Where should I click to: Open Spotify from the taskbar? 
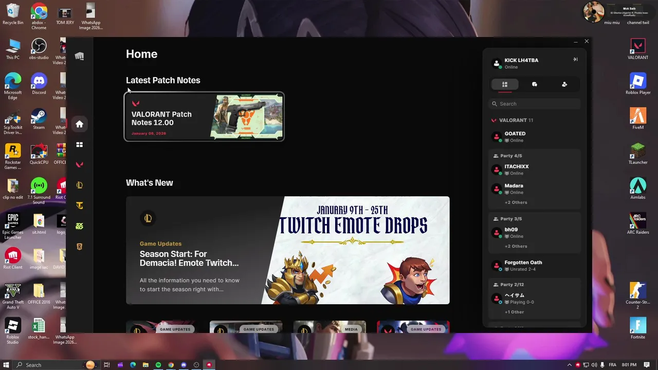[158, 365]
